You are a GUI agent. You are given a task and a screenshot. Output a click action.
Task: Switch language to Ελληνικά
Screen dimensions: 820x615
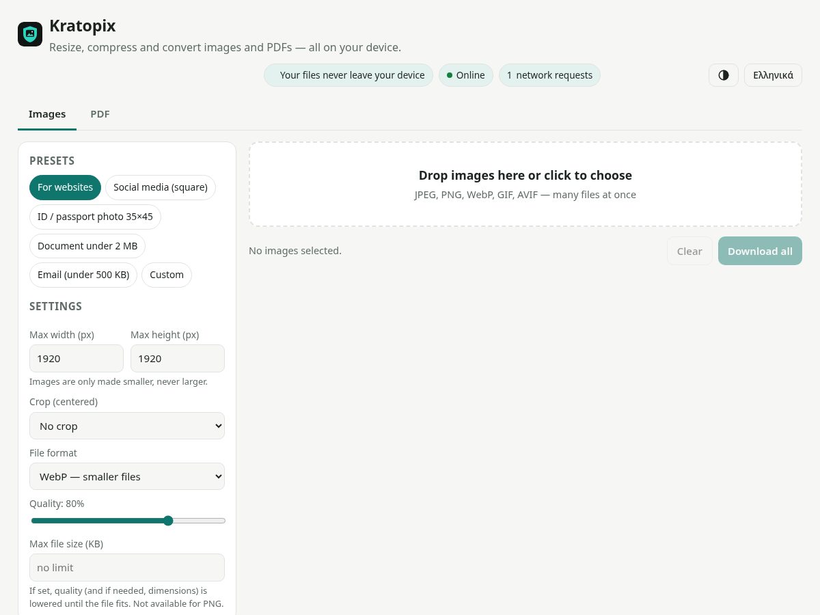tap(773, 75)
